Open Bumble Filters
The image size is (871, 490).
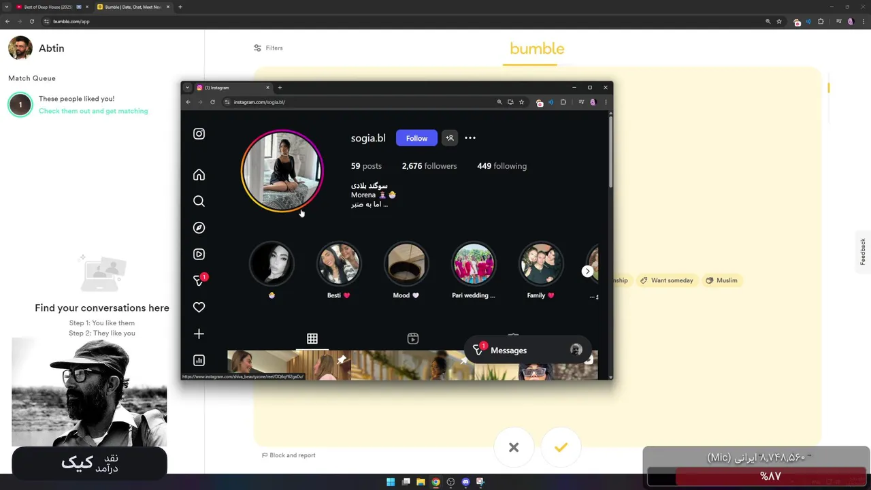(268, 48)
